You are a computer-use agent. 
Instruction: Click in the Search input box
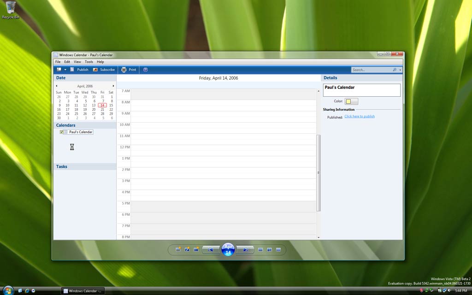[371, 70]
